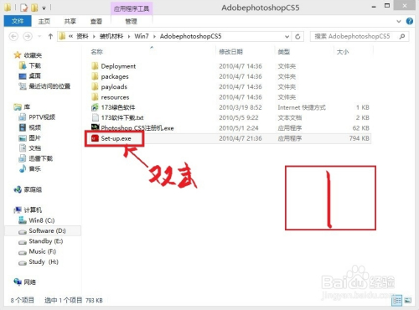Open the 文档 library
The image size is (419, 310).
(35, 148)
